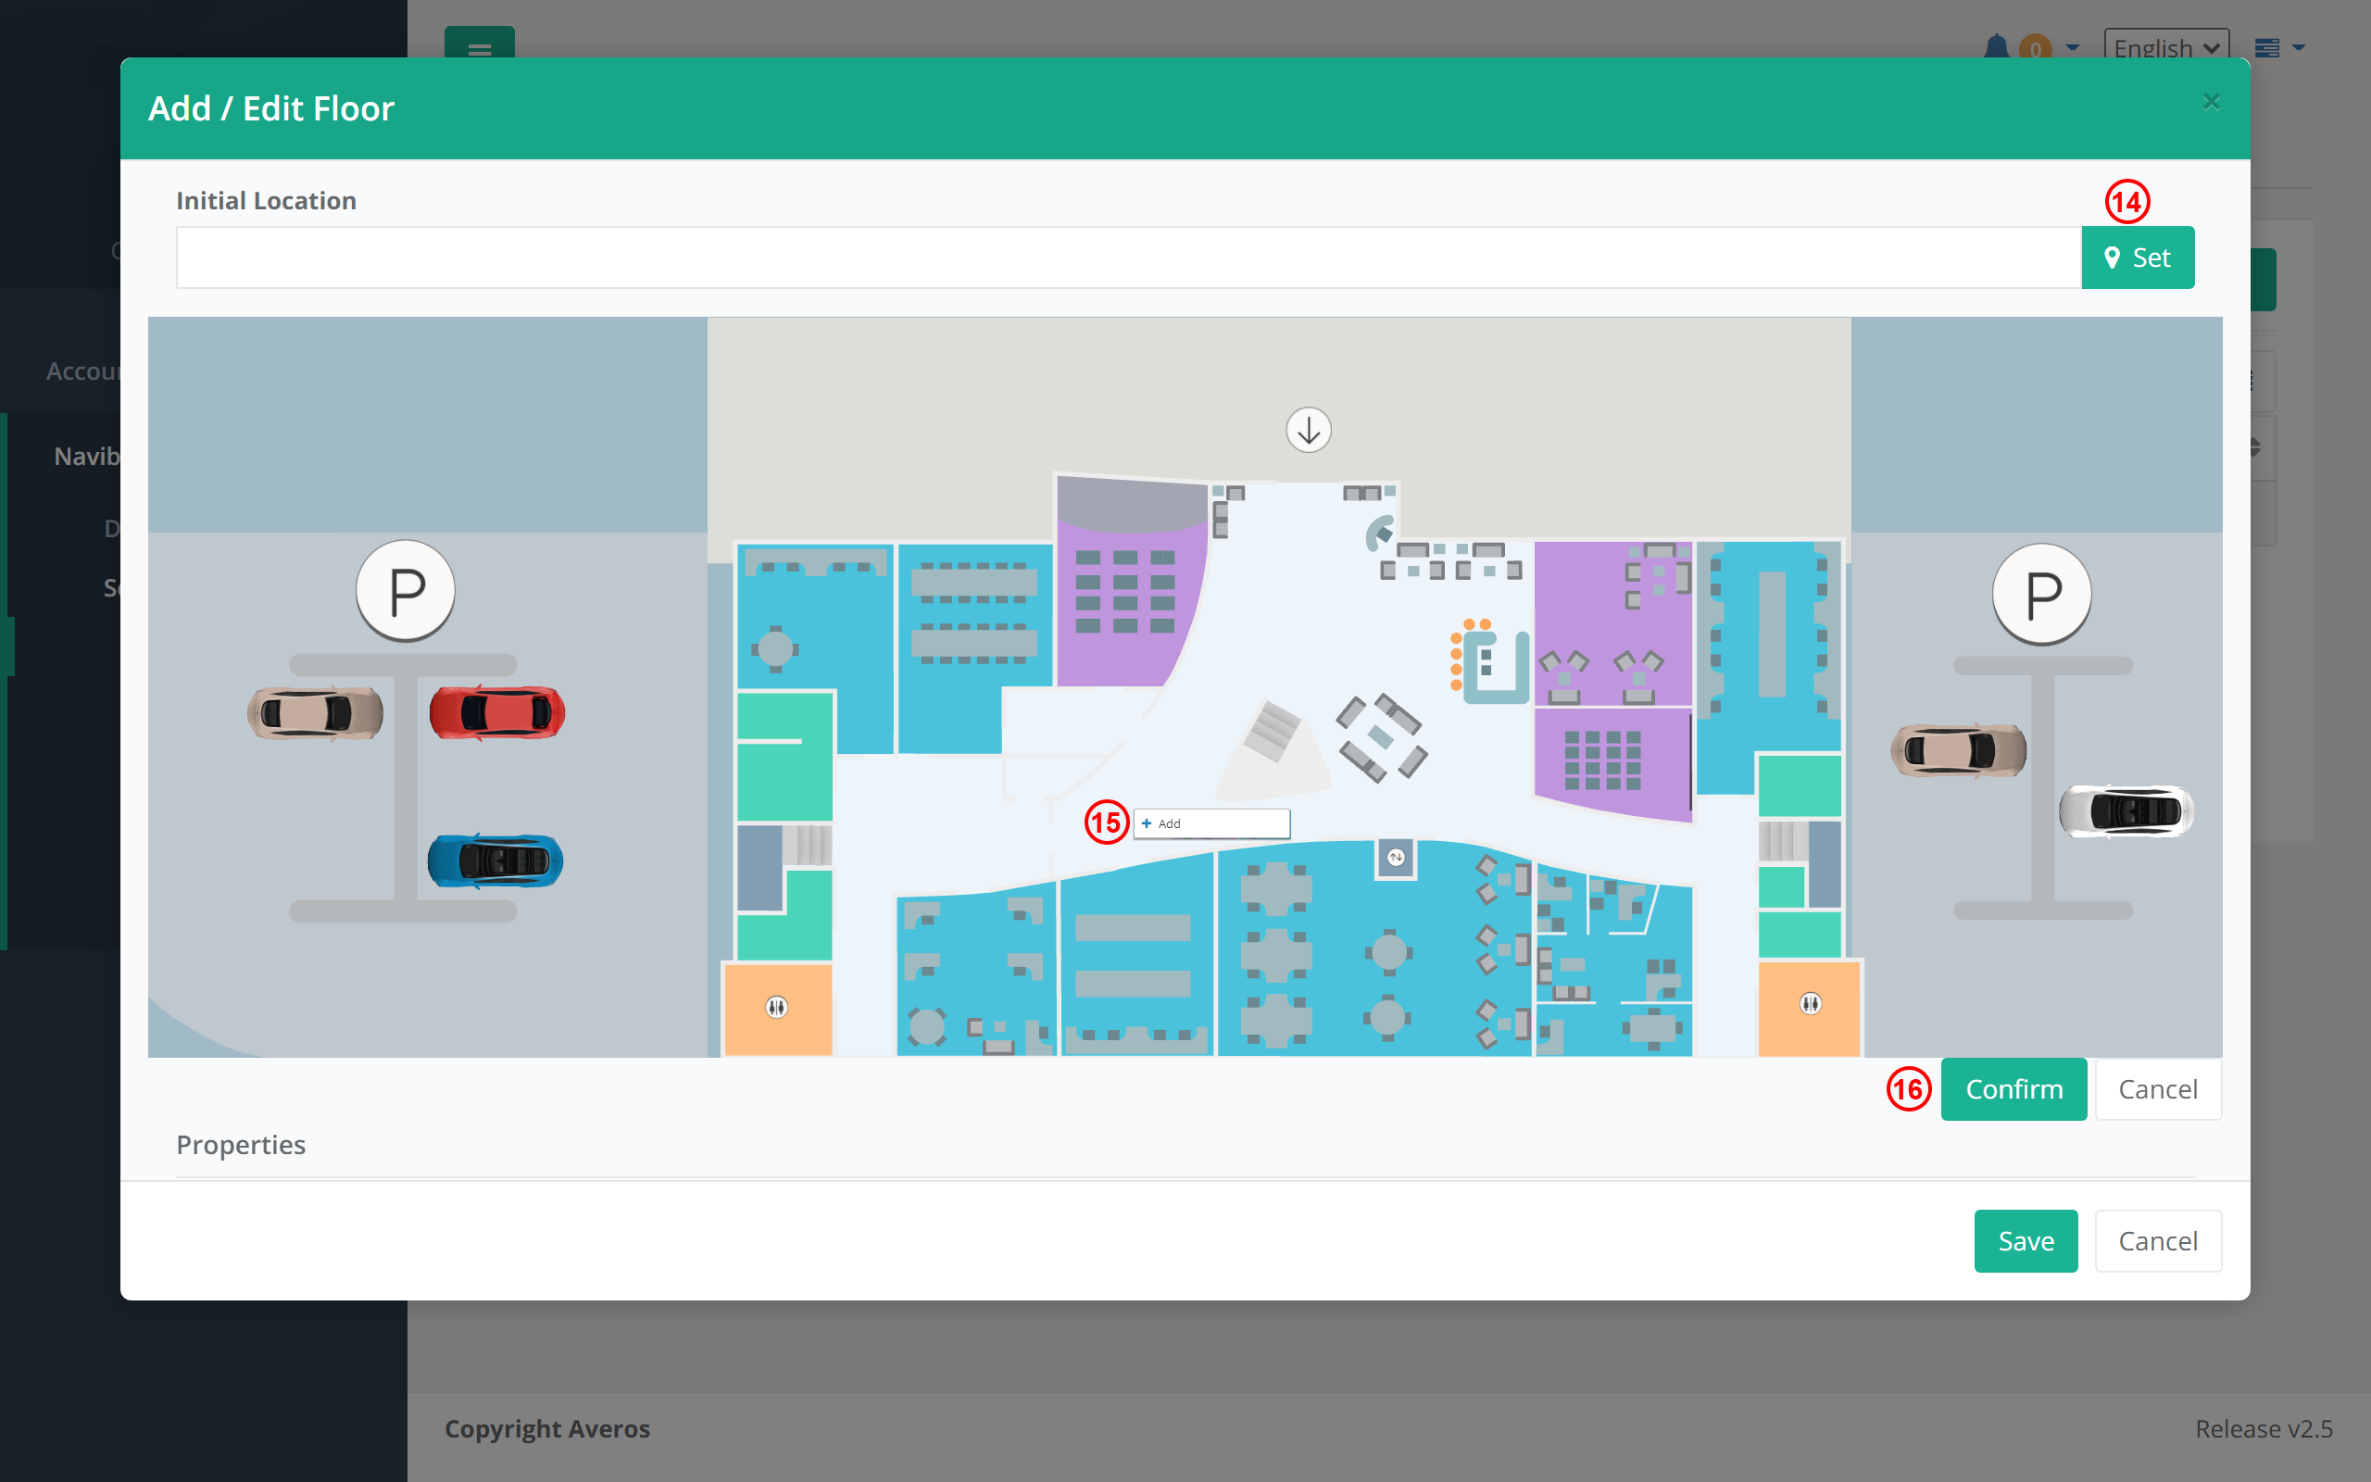Click the blue car in left parking
Screen dimensions: 2371x1482
pyautogui.click(x=495, y=860)
